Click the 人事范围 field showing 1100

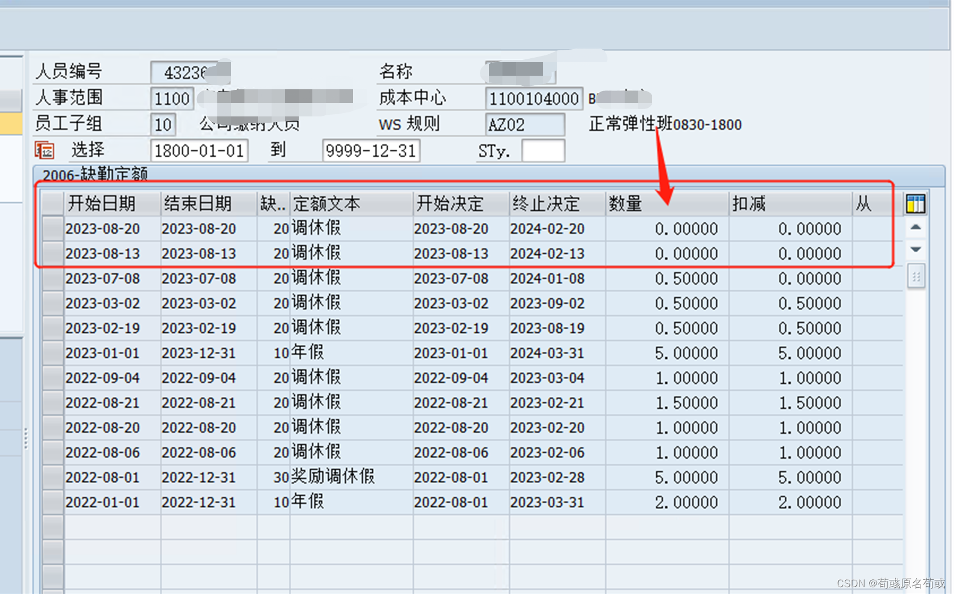coord(172,98)
